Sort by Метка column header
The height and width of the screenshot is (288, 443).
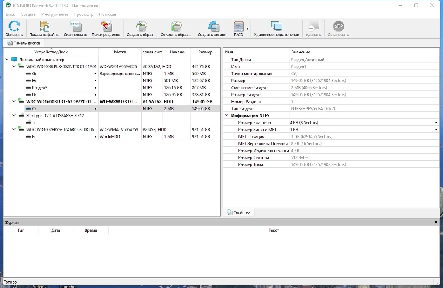pyautogui.click(x=120, y=52)
